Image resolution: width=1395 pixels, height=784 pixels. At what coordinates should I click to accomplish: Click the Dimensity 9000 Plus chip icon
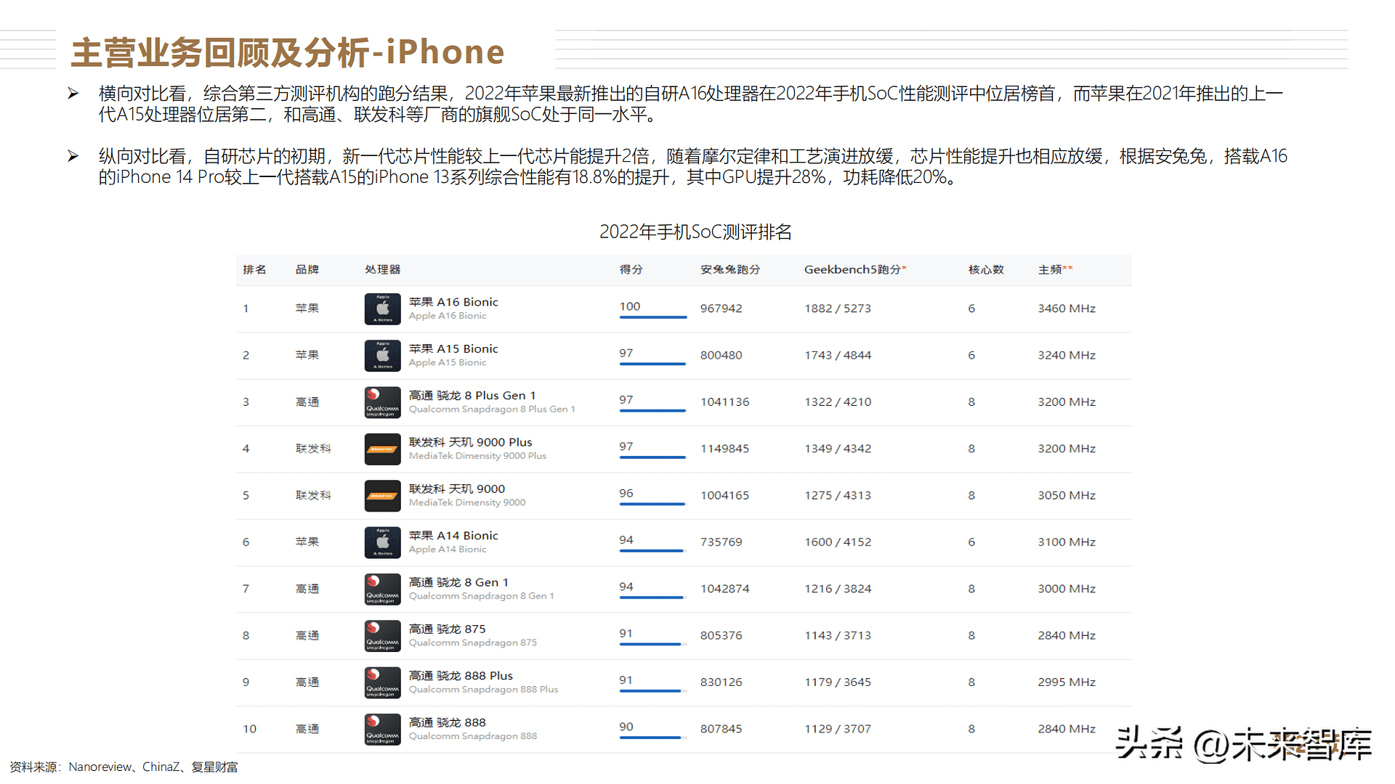[382, 449]
